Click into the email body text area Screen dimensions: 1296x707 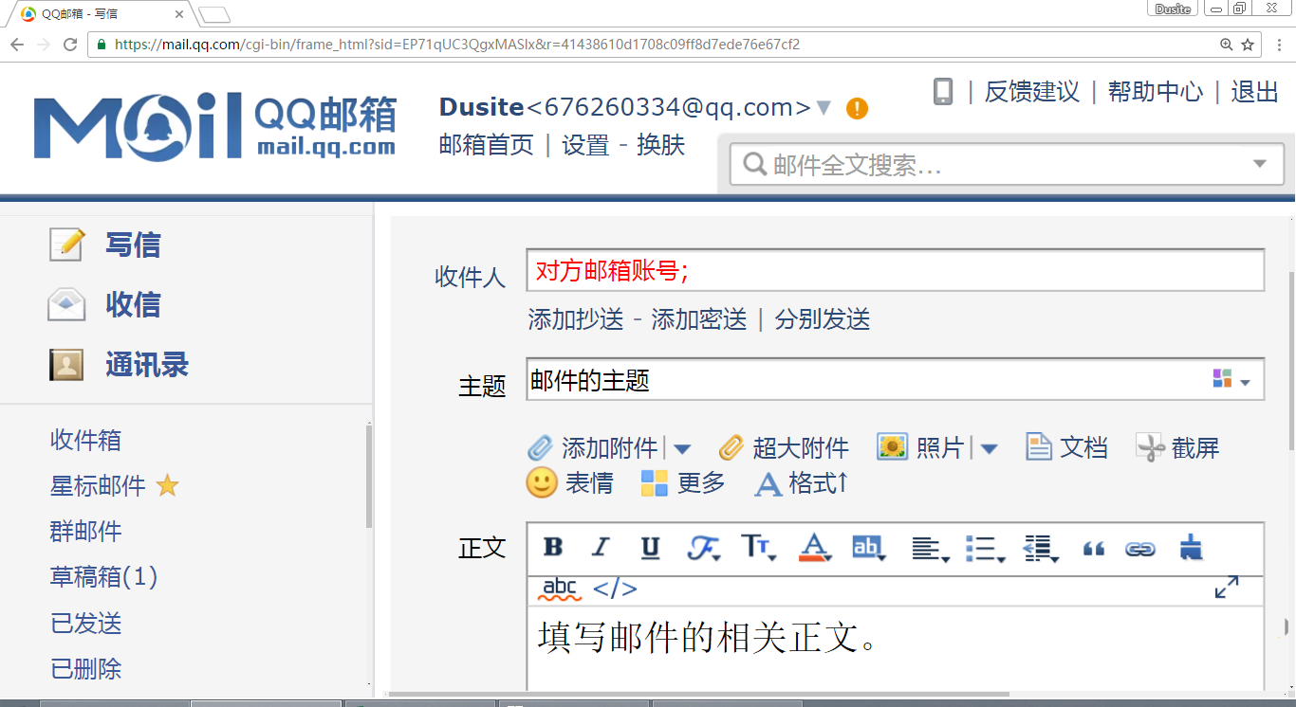(x=896, y=649)
